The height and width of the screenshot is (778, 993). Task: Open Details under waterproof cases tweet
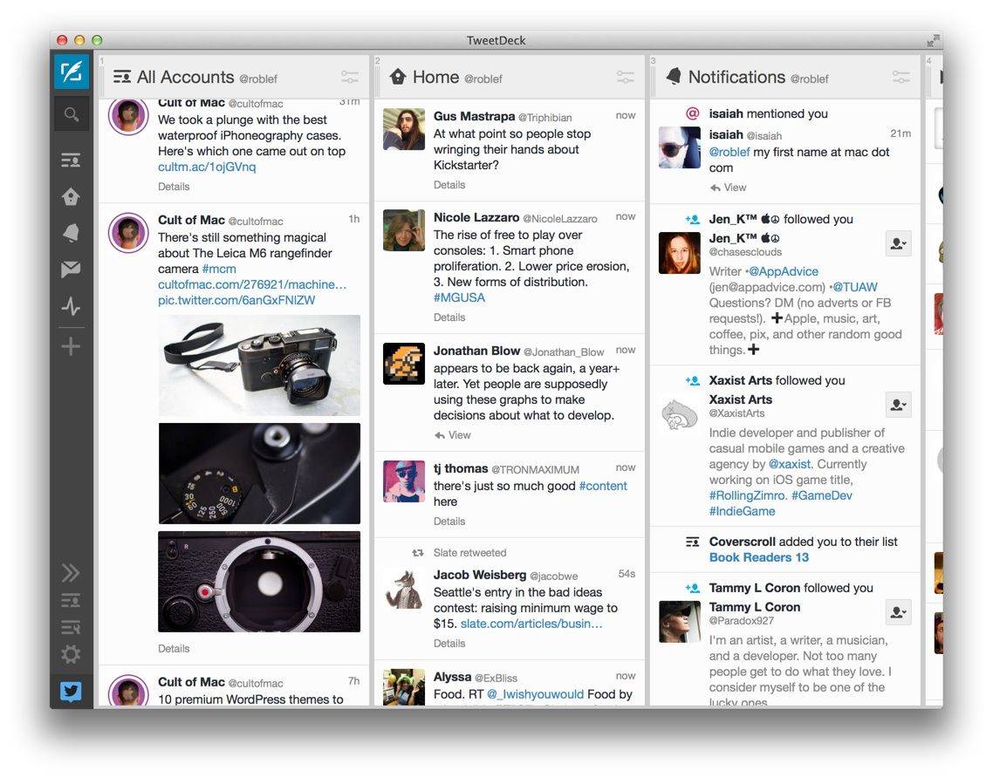point(174,187)
